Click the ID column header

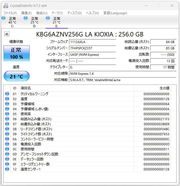coord(15,88)
